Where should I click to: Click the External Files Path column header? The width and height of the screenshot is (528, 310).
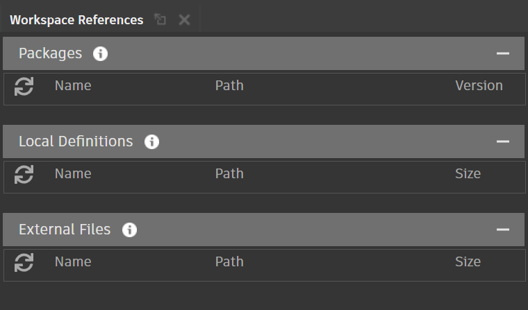(x=229, y=261)
